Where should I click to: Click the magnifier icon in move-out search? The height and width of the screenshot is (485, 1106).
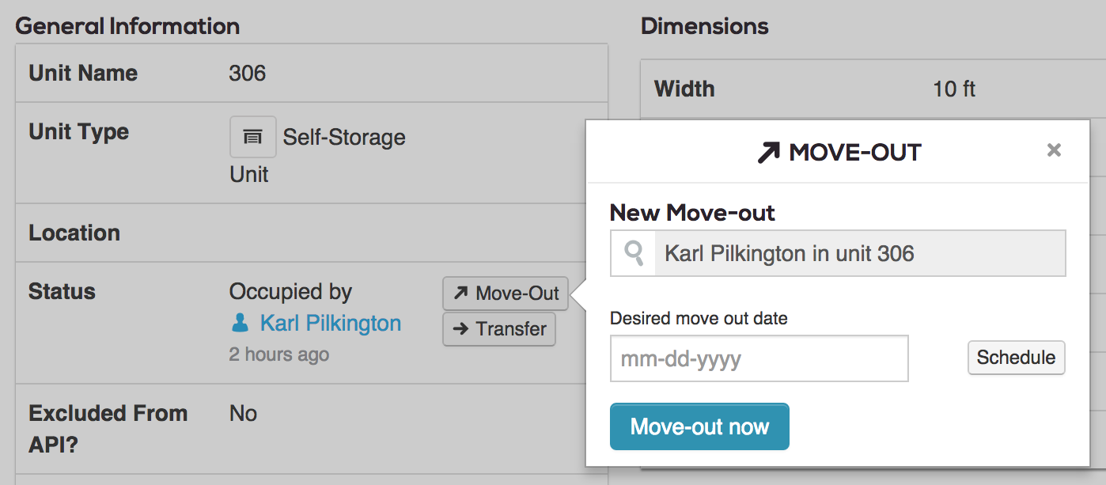click(634, 253)
